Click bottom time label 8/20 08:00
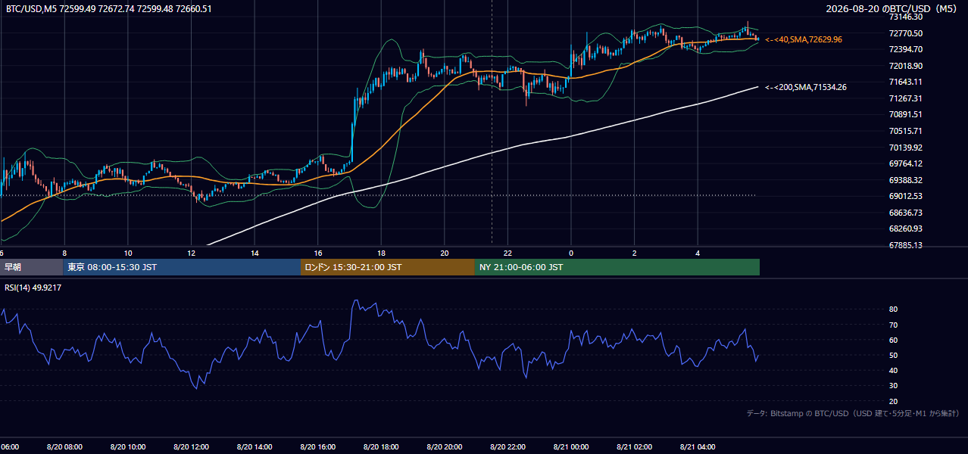Viewport: 968px width, 454px height. pyautogui.click(x=64, y=447)
